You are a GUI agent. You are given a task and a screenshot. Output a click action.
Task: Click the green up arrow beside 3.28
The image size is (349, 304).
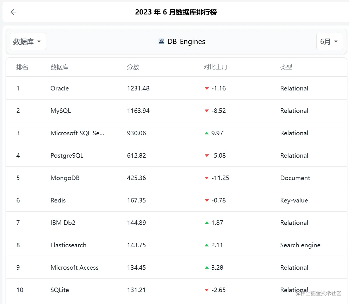pos(207,267)
